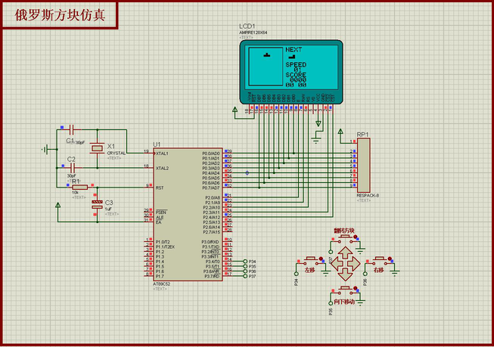Click the CRYSTAL value label
The width and height of the screenshot is (494, 347).
tap(117, 153)
